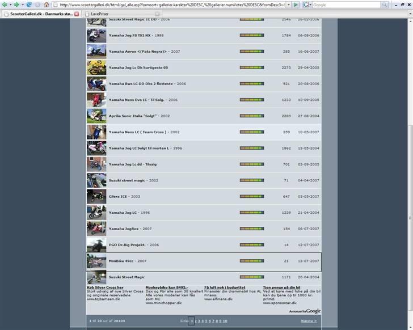Screen dimensions: 413x330
Task: Click the Google search input field
Action: click(347, 5)
